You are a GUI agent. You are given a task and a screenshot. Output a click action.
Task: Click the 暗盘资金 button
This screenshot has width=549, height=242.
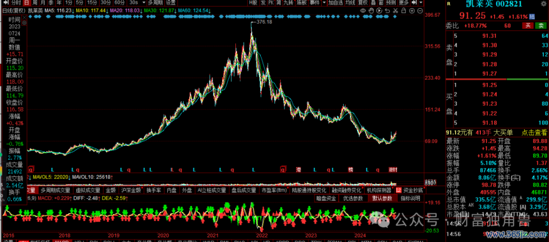point(326,198)
